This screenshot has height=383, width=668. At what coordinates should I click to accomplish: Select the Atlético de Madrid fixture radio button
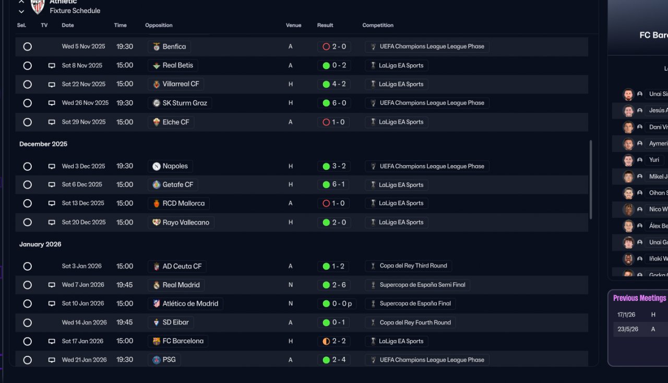point(28,304)
